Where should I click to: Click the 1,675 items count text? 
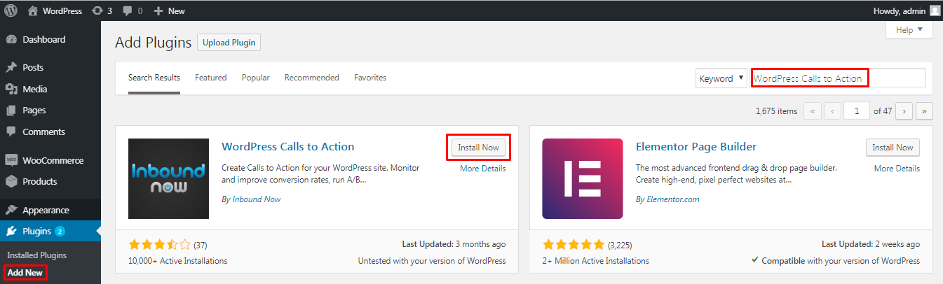pyautogui.click(x=777, y=111)
